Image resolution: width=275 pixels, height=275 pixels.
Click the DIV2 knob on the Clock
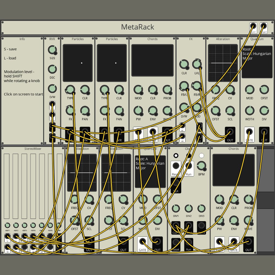click(x=188, y=208)
